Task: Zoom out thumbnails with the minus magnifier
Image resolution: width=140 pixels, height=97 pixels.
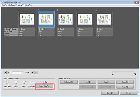Action: tap(113, 74)
